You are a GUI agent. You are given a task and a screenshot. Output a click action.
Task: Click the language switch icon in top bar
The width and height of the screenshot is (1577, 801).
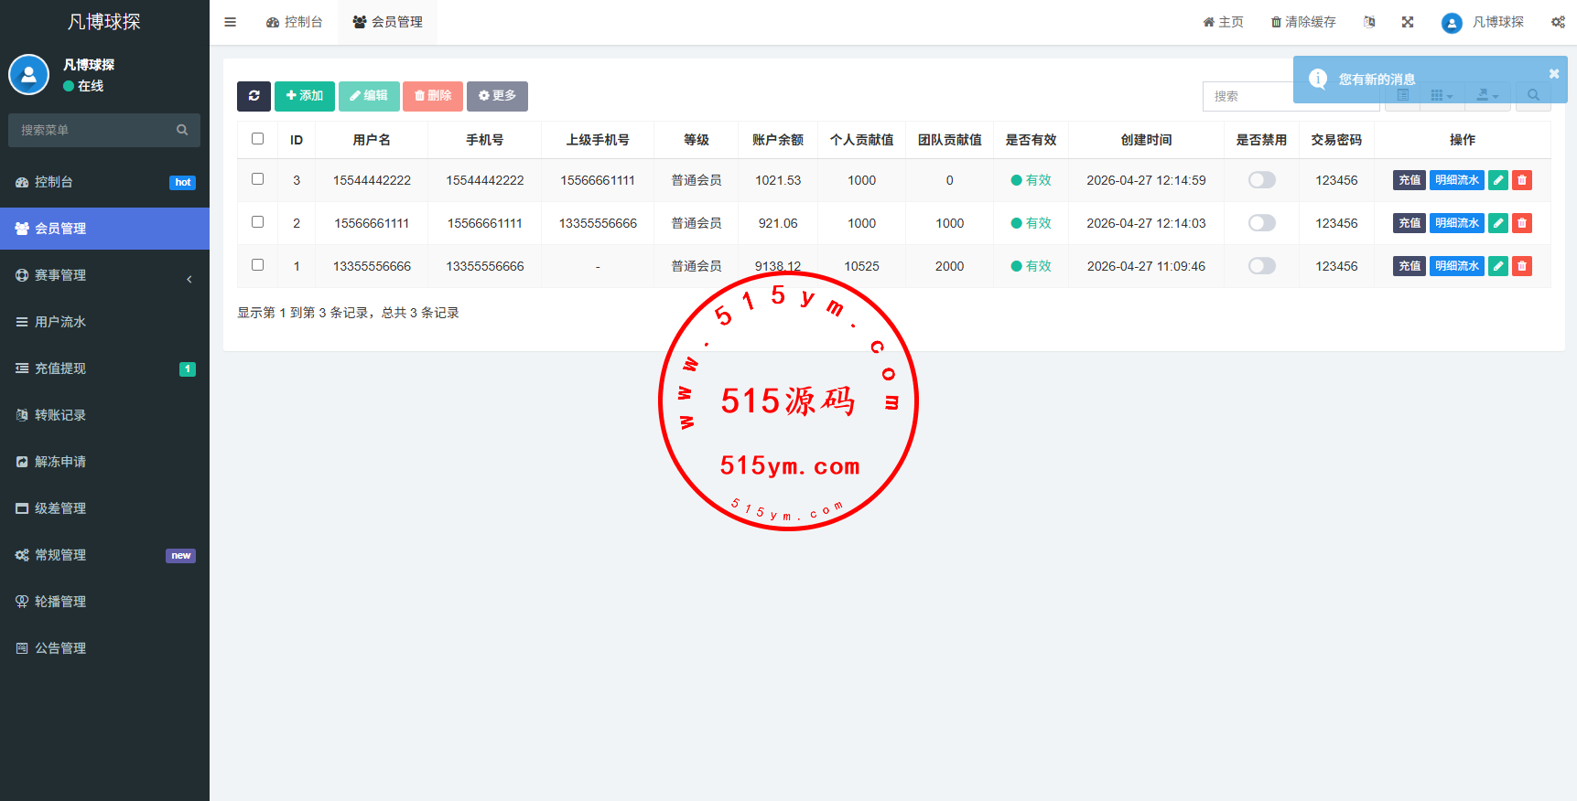click(1369, 22)
